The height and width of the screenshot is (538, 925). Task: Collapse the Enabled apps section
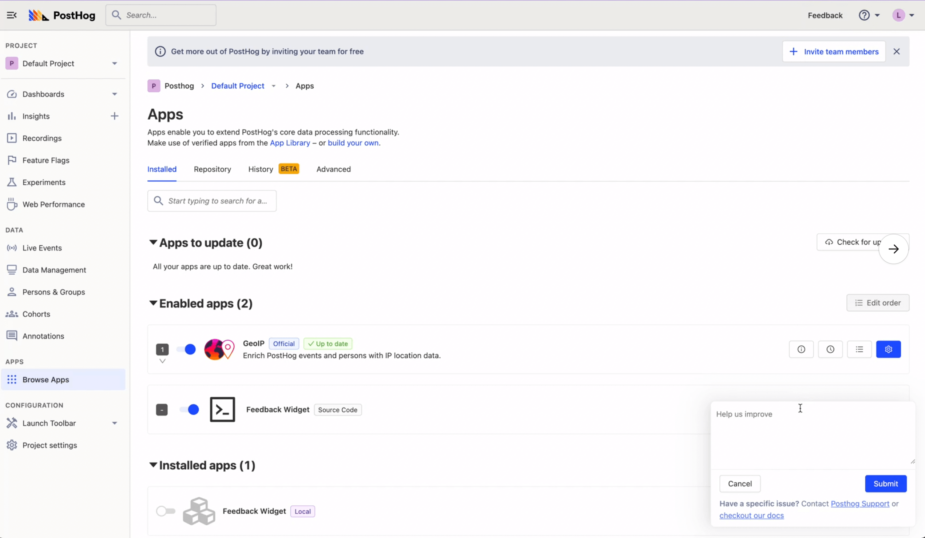(152, 303)
